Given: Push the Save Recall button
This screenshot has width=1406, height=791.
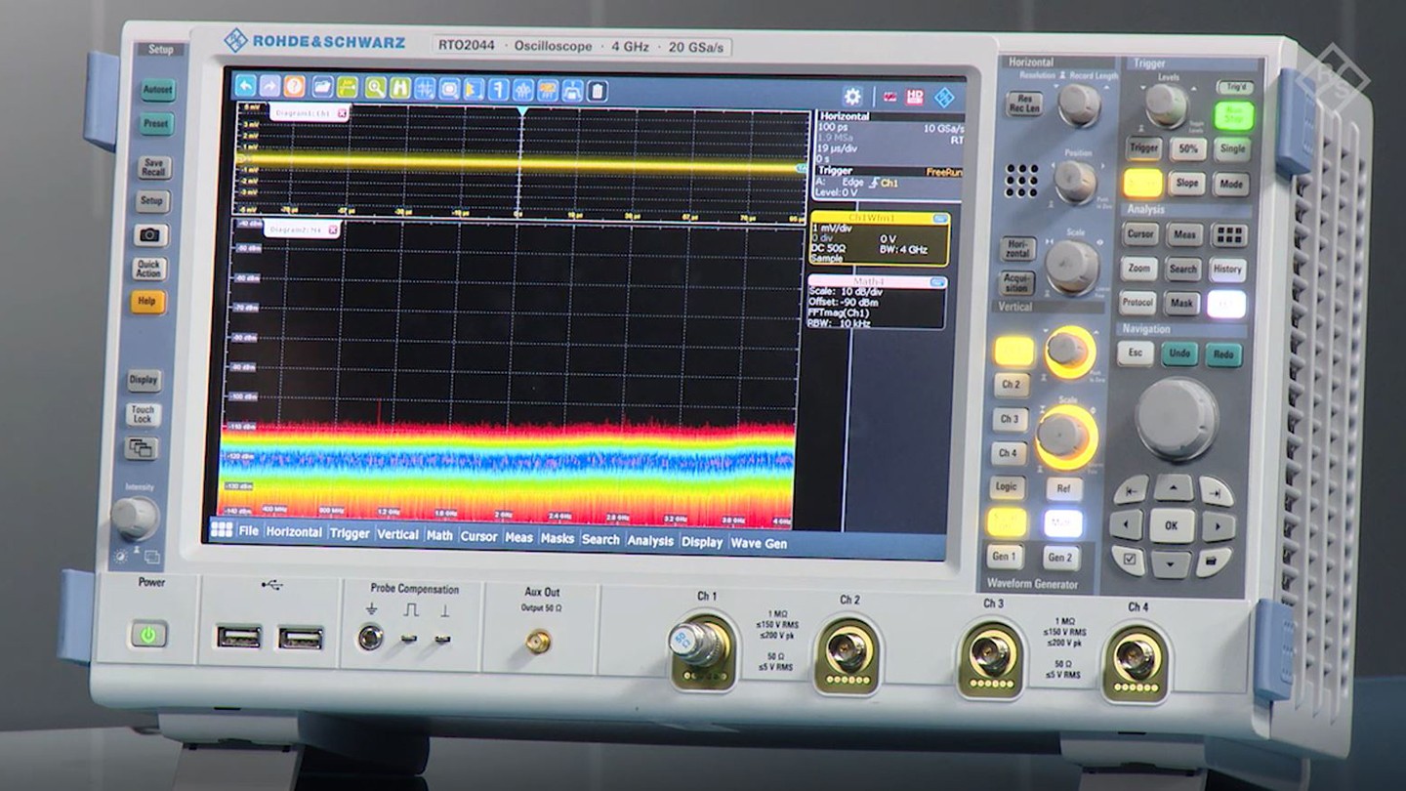Looking at the screenshot, I should [153, 167].
